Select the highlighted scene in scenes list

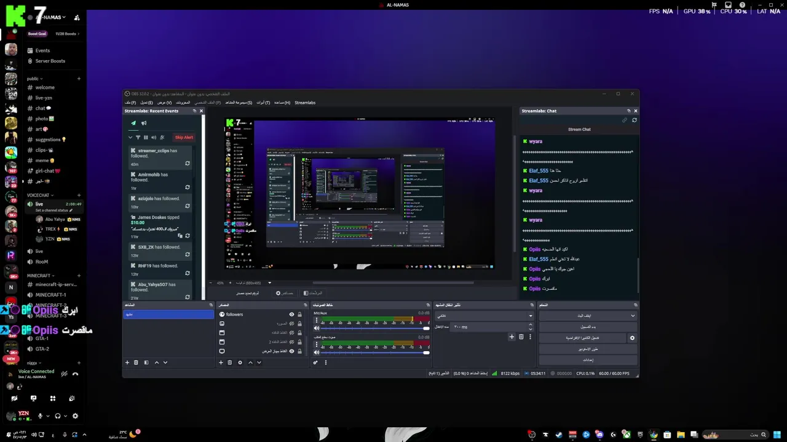pyautogui.click(x=168, y=314)
